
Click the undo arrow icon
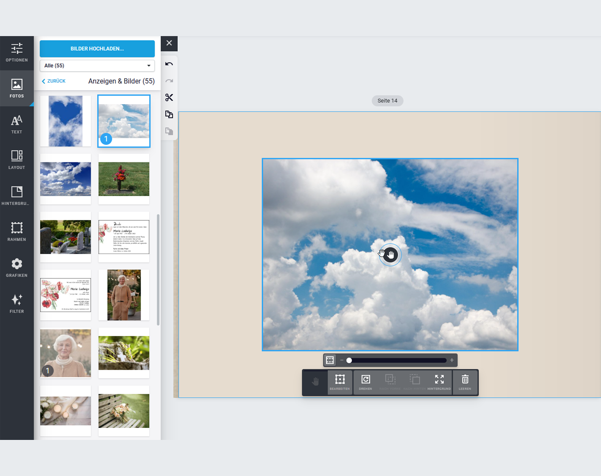point(169,64)
